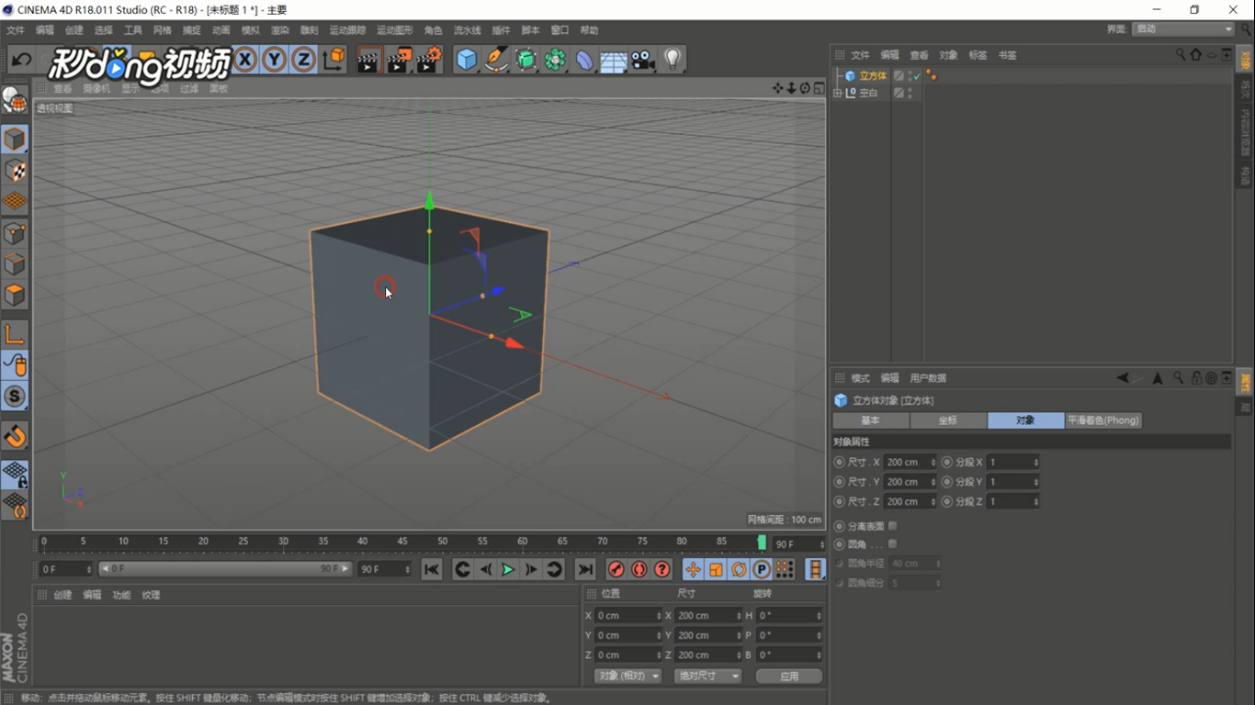Click the green timeline playhead slider

point(762,543)
